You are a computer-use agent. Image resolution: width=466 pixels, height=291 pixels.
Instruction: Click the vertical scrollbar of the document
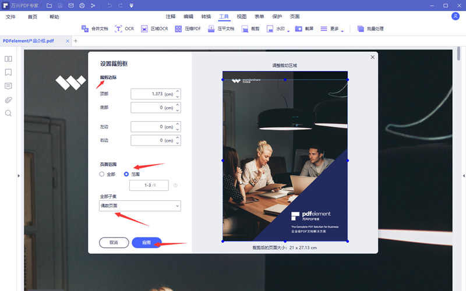point(458,54)
